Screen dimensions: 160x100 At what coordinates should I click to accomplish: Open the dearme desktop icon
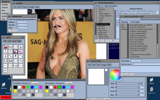tap(4, 86)
